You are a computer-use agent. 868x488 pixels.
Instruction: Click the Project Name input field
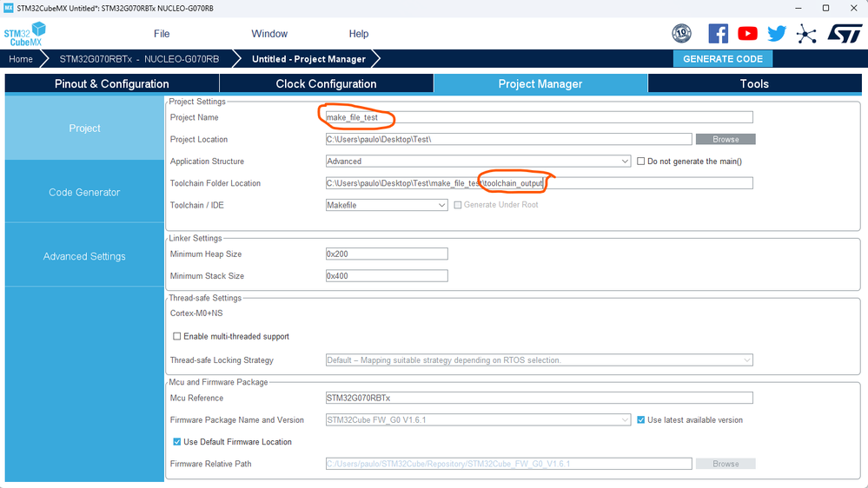[540, 117]
